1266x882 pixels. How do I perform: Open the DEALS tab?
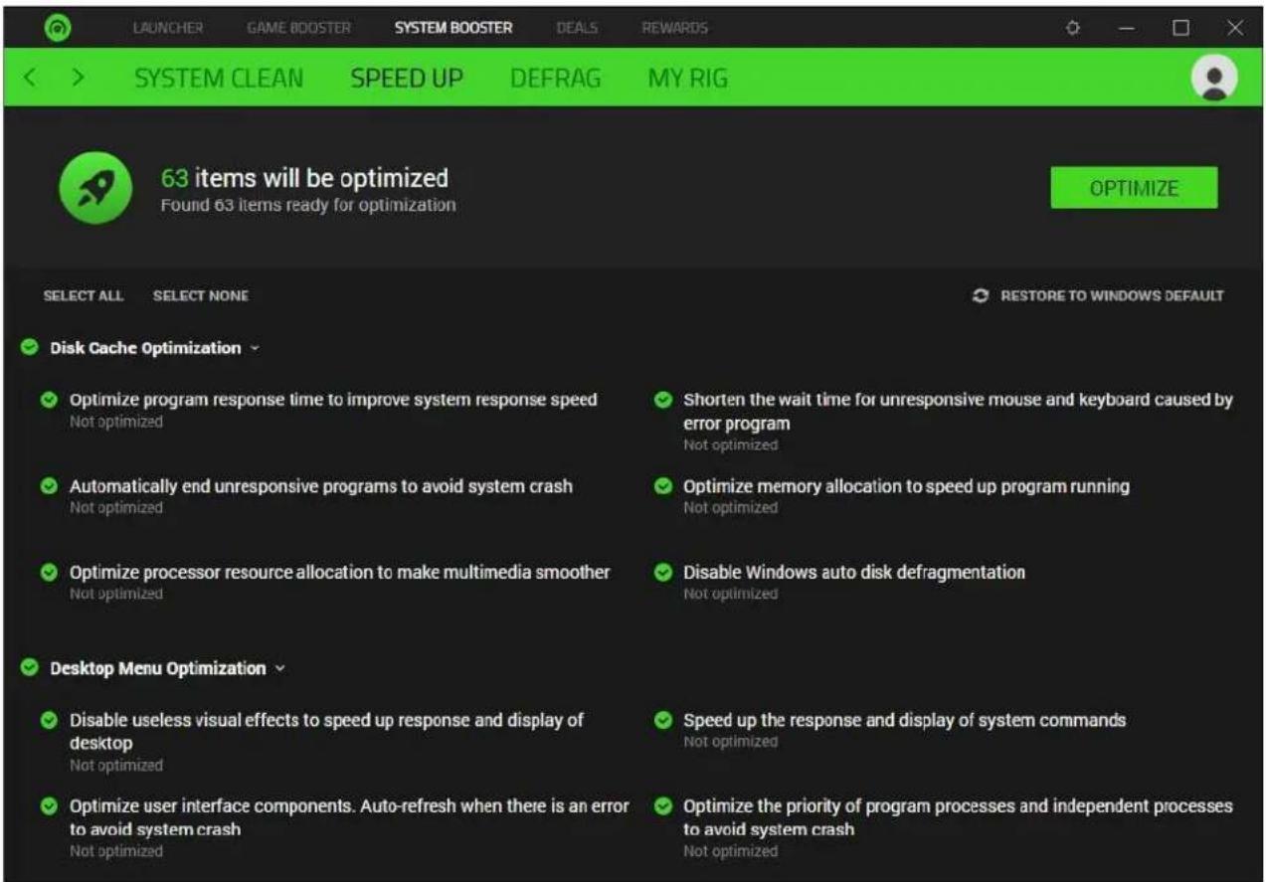pos(577,28)
